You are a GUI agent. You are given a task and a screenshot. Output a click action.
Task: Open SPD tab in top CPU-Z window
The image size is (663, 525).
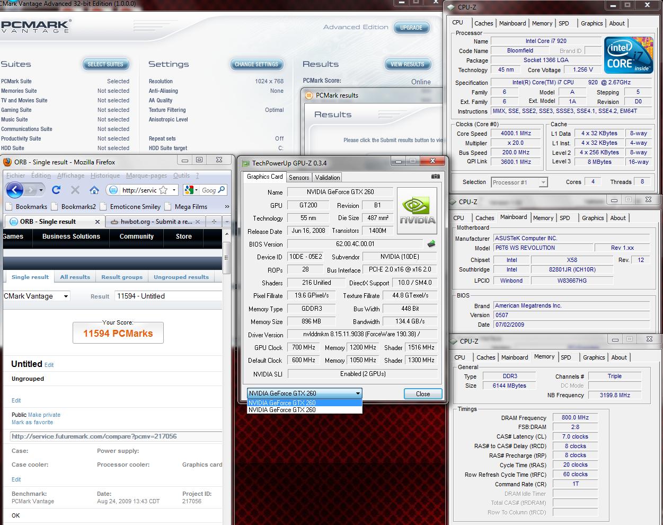[x=564, y=23]
